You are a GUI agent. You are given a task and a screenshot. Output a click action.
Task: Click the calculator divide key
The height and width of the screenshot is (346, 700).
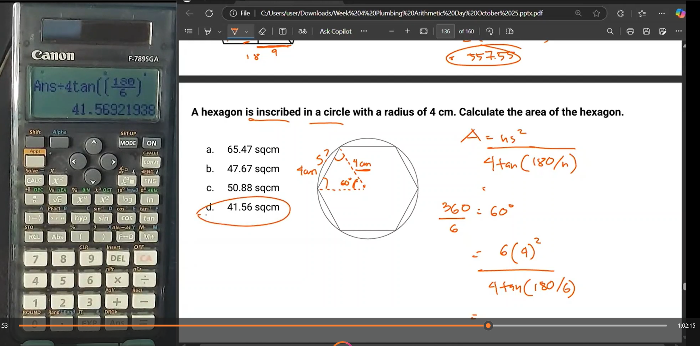point(144,280)
